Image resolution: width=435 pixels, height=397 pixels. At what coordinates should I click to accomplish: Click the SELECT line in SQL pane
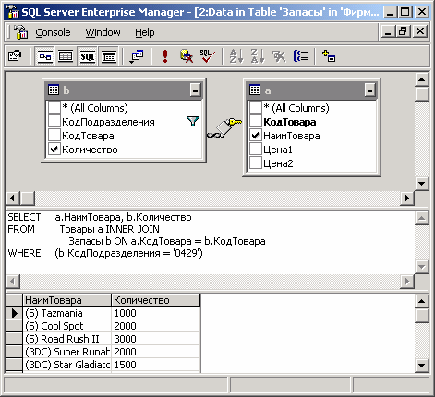(x=100, y=217)
